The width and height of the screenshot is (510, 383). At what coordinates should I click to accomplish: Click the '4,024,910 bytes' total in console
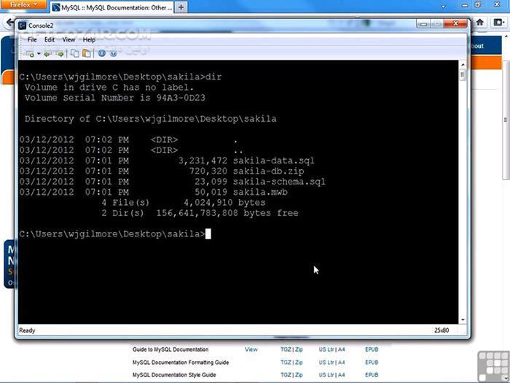pos(224,202)
